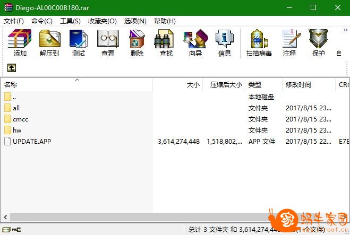The height and width of the screenshot is (235, 350).
Task: Click the horizontal scrollbar left arrow
Action: pos(5,217)
